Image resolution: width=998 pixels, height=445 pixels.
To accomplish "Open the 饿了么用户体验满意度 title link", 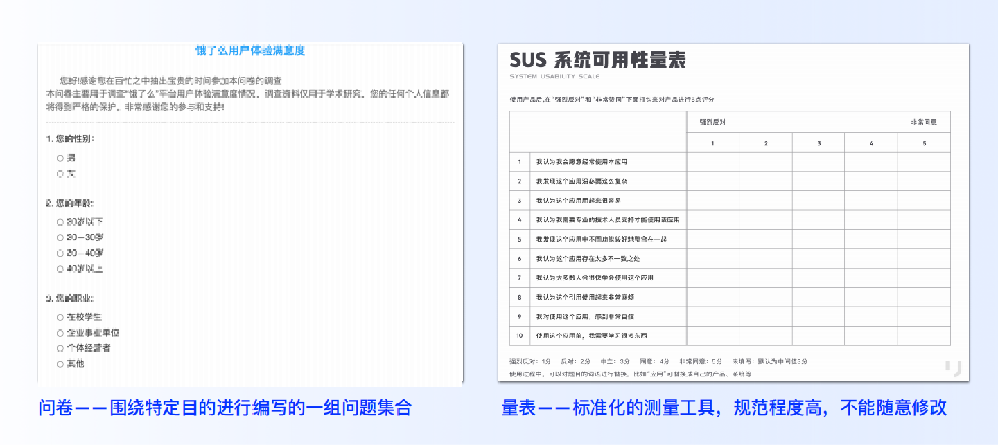I will click(x=249, y=51).
